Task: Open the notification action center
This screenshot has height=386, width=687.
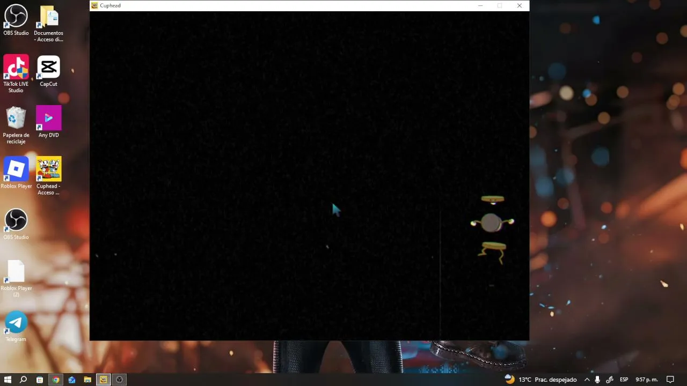Action: pos(670,380)
